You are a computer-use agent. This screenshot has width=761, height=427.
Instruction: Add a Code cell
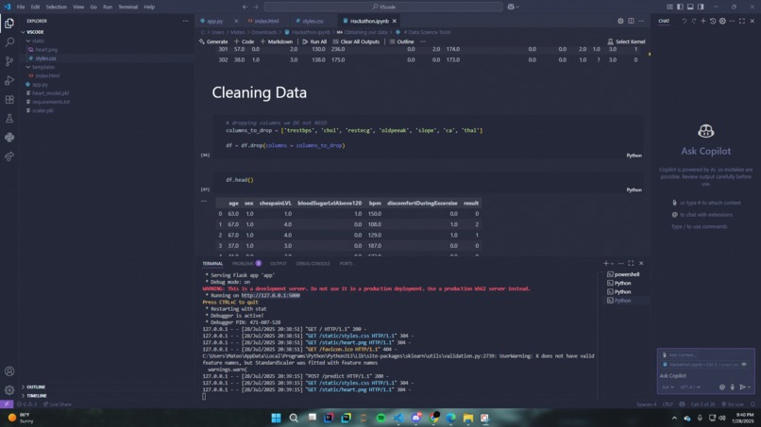(x=244, y=41)
